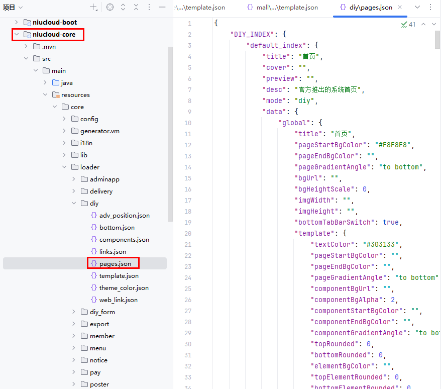Image resolution: width=441 pixels, height=389 pixels.
Task: Show the hidden tabs list dropdown chevron
Action: 417,8
